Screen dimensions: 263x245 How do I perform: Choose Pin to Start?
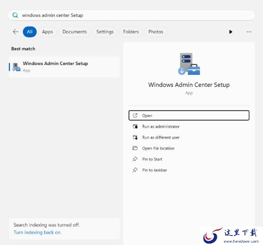click(189, 159)
